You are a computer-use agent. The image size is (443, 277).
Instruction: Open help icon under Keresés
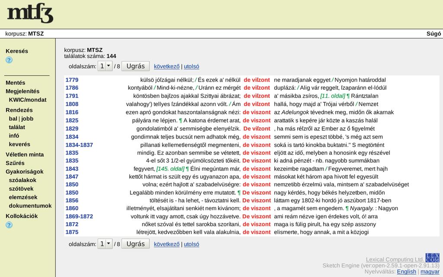9,60
